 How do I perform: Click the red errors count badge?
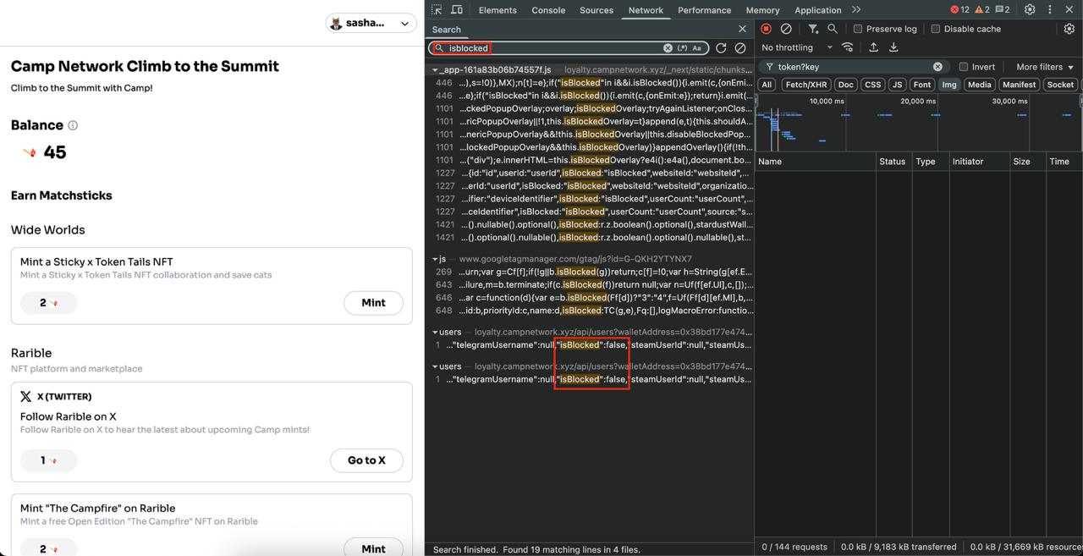tap(959, 10)
